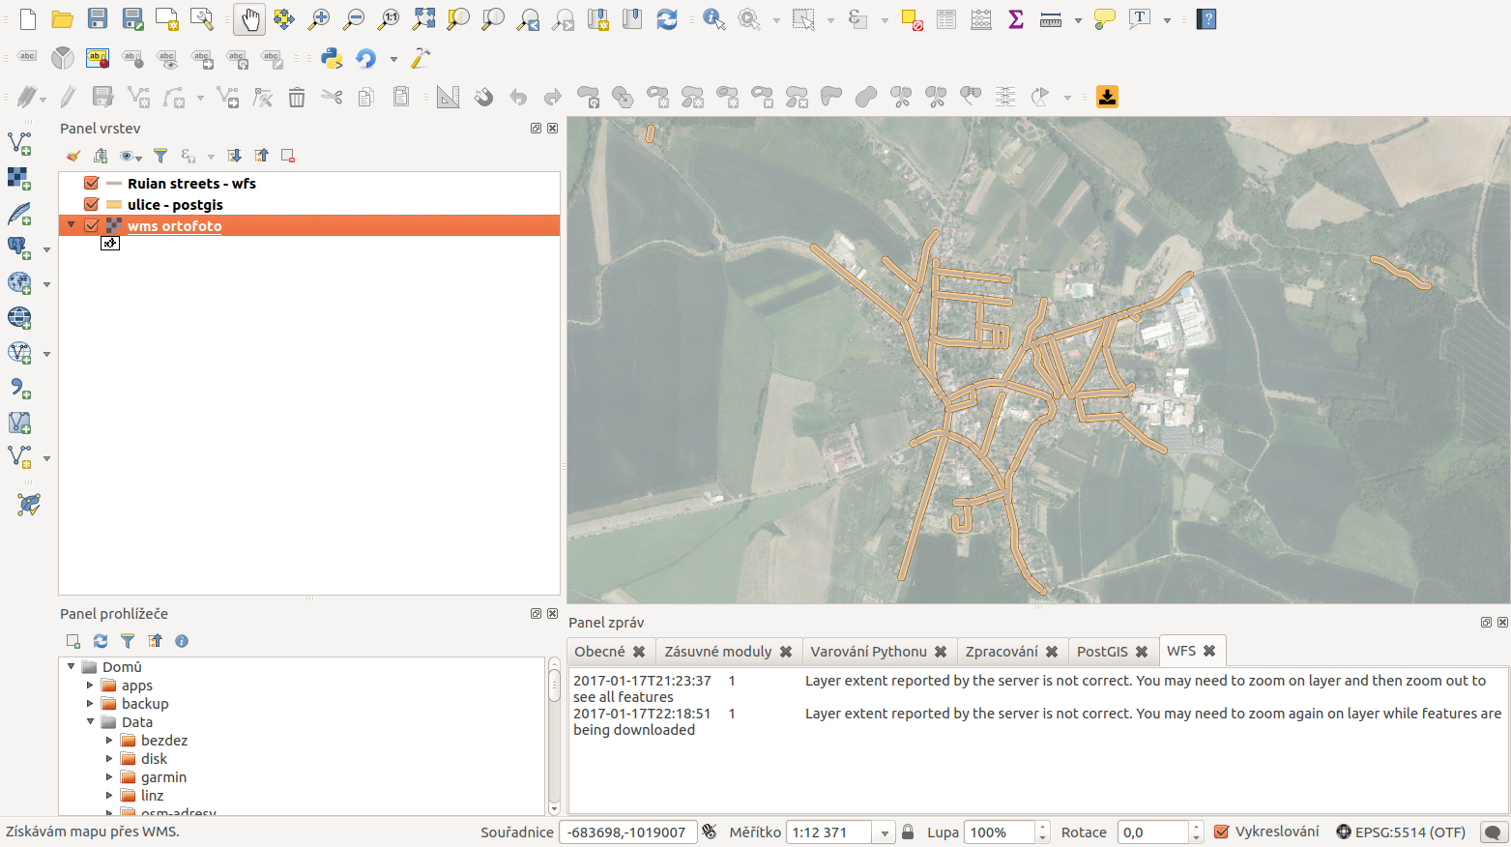Toggle mouse extents display next to coordinates
This screenshot has width=1511, height=847.
[710, 832]
